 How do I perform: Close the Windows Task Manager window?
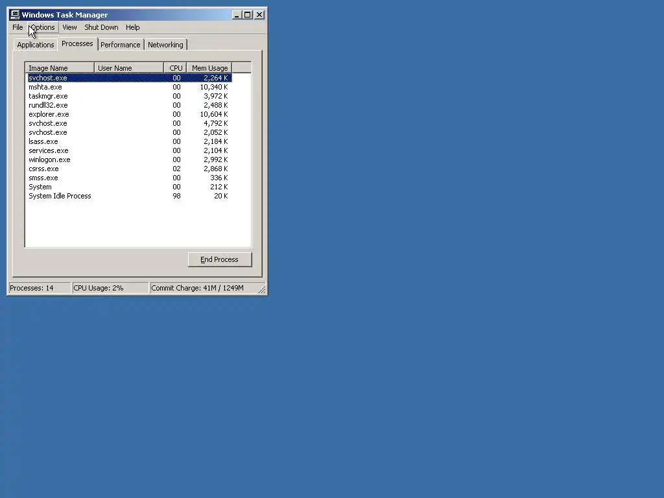(259, 15)
